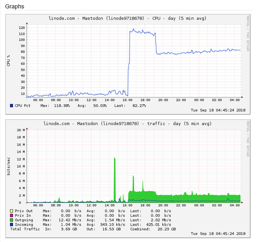Click the traffic graph timestamp text
Image resolution: width=257 pixels, height=242 pixels.
(x=218, y=234)
